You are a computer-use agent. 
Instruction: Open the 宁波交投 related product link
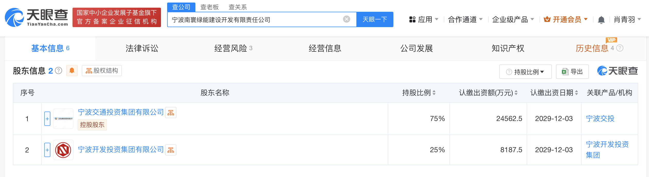tap(600, 119)
